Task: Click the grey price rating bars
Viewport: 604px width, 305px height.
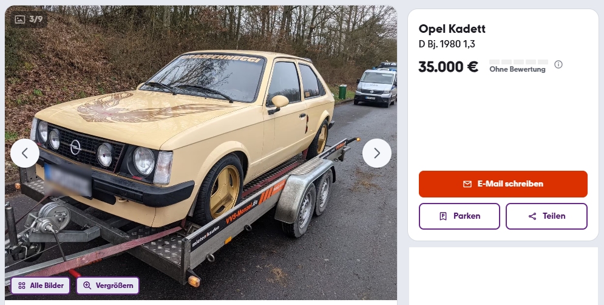Action: click(x=518, y=62)
